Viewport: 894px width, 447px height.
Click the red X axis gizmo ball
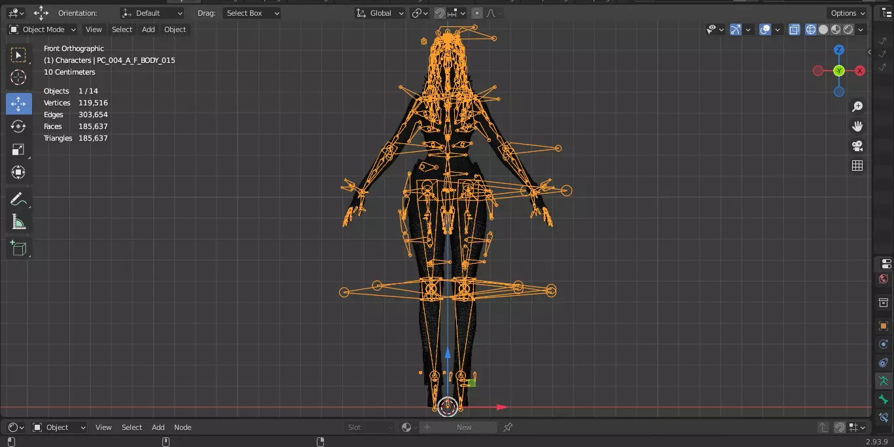860,71
